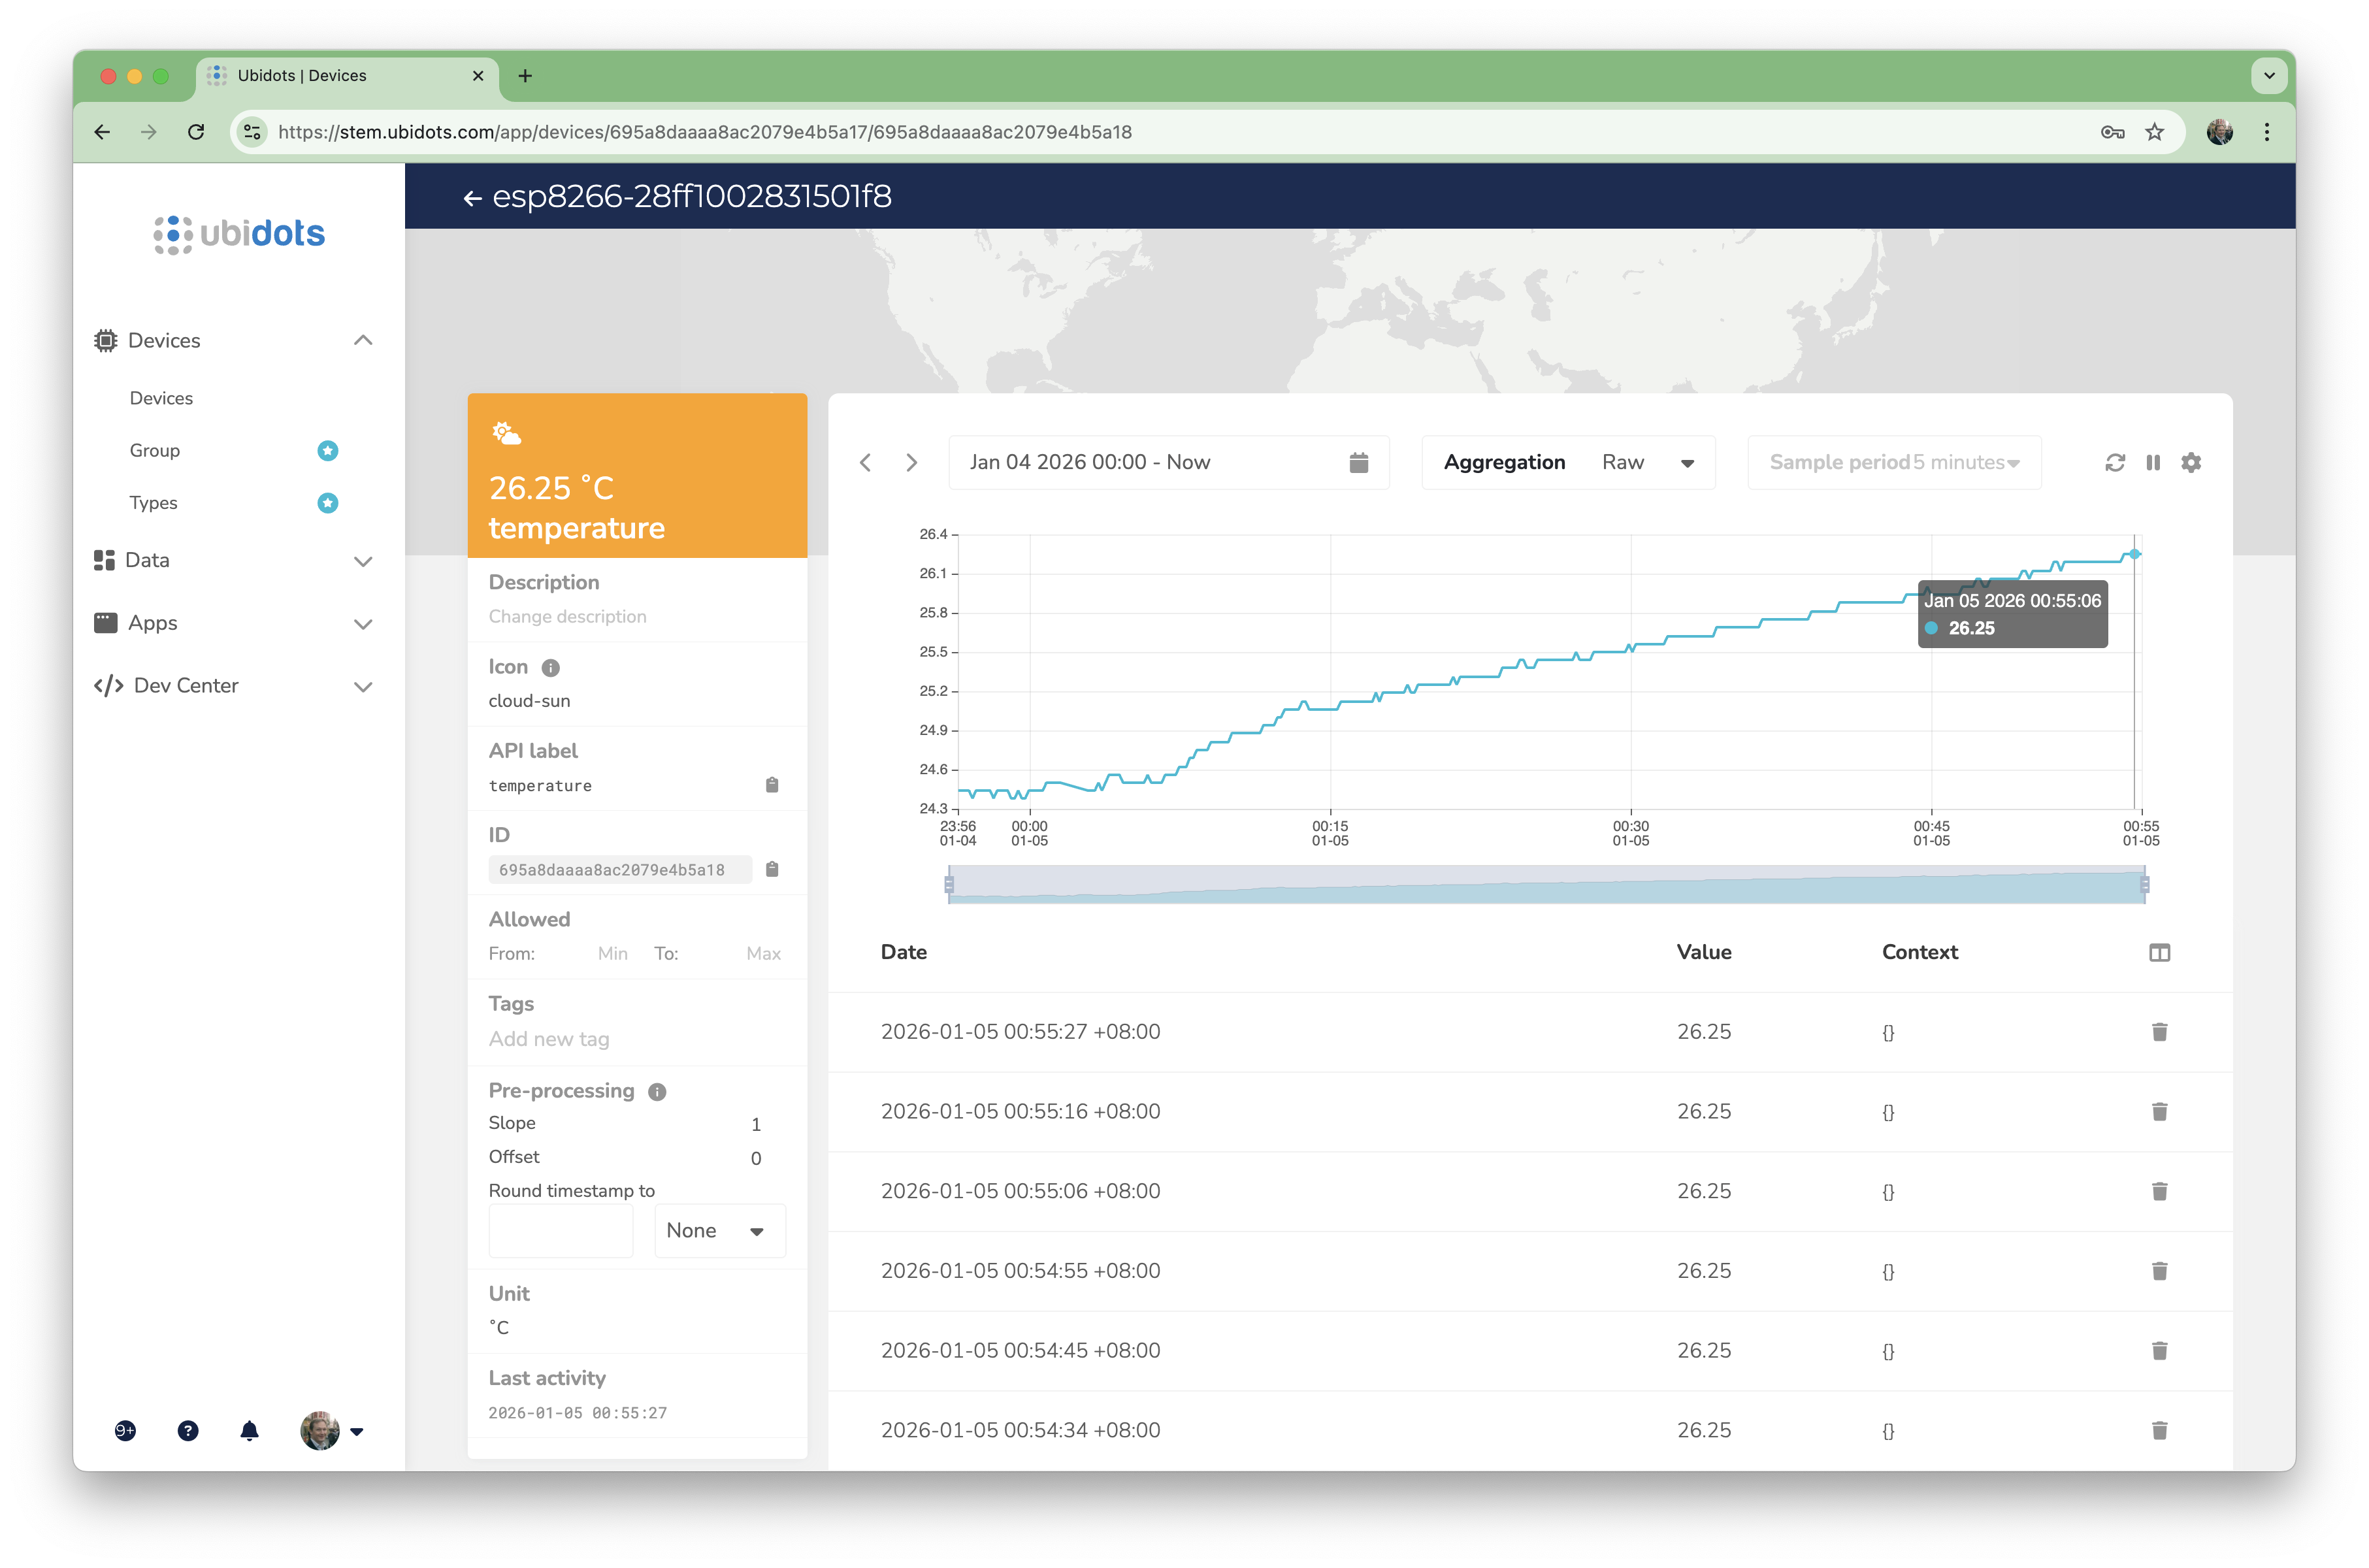Delete the 00:55:27 data row

[x=2159, y=1032]
